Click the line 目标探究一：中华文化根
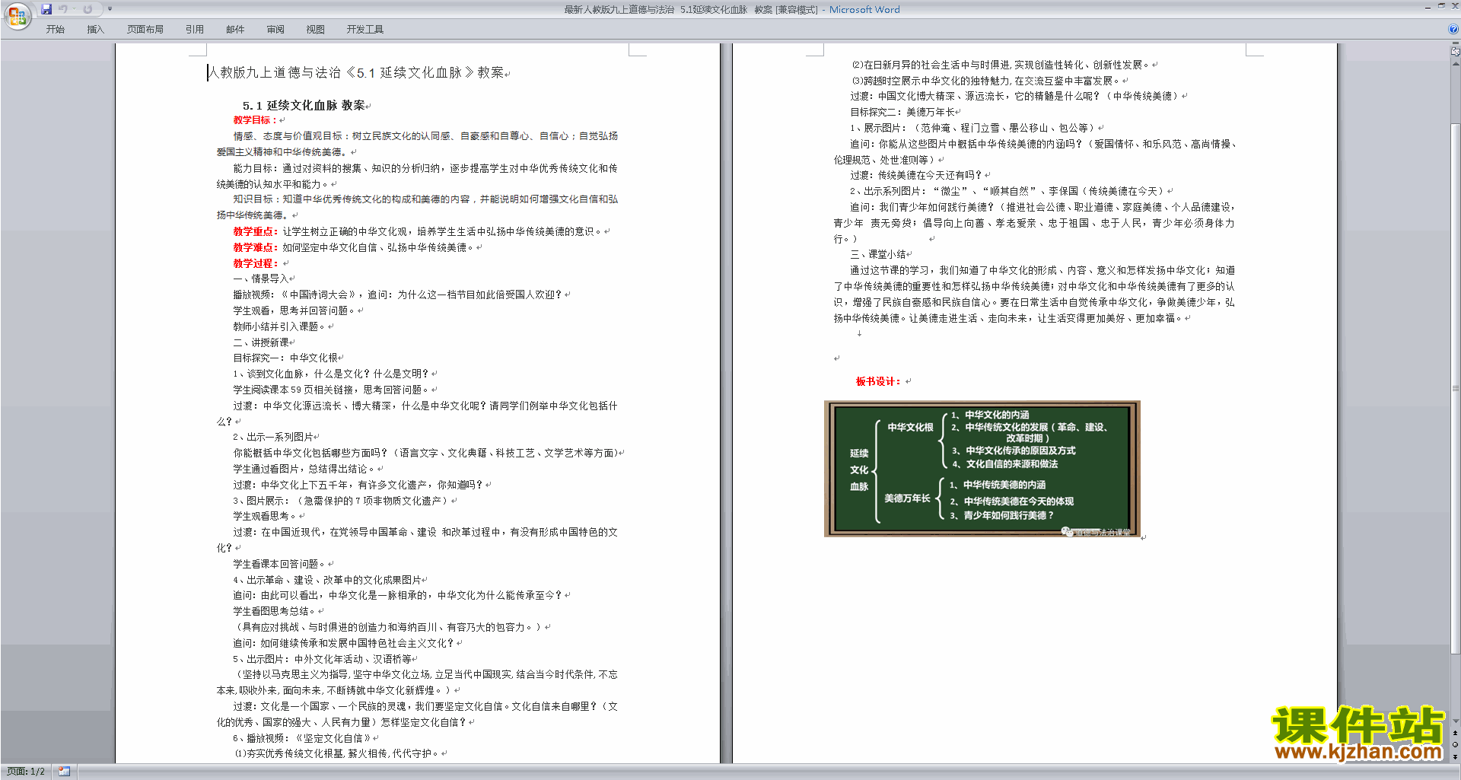 coord(285,358)
